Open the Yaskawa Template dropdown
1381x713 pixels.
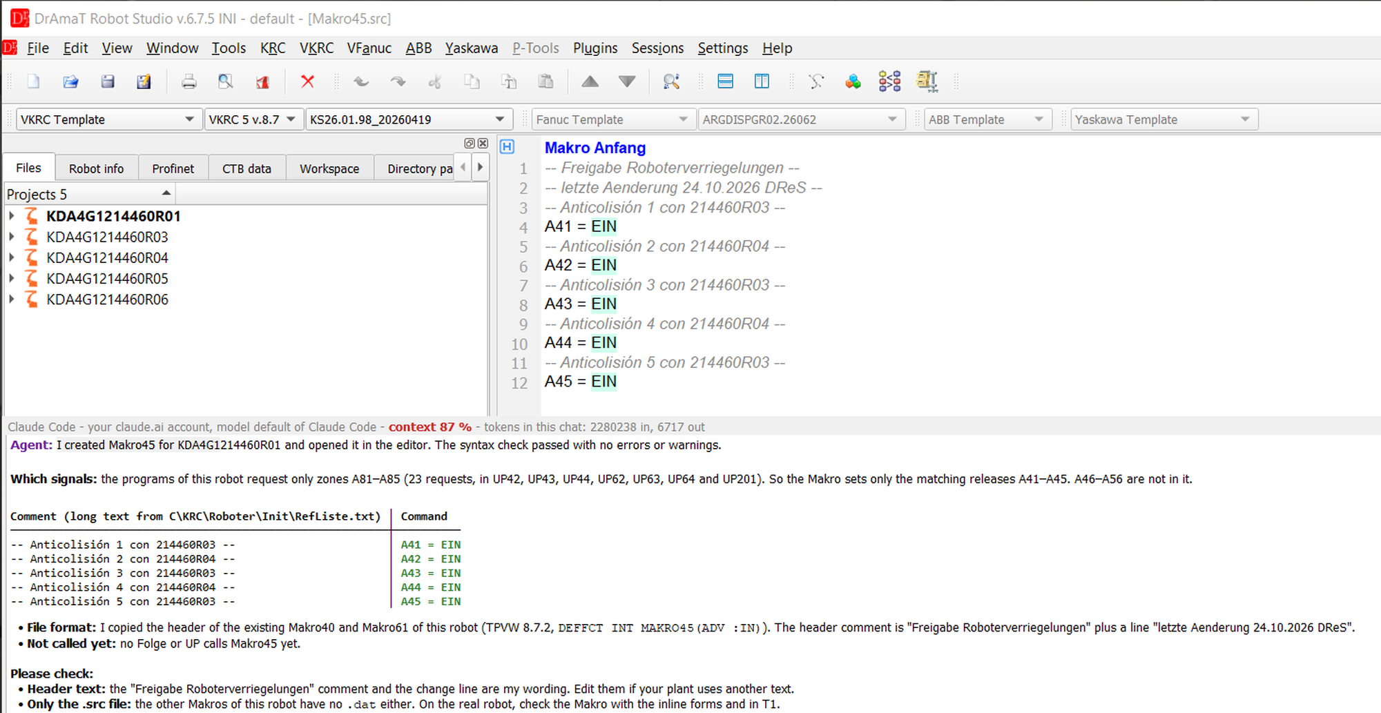[x=1164, y=119]
